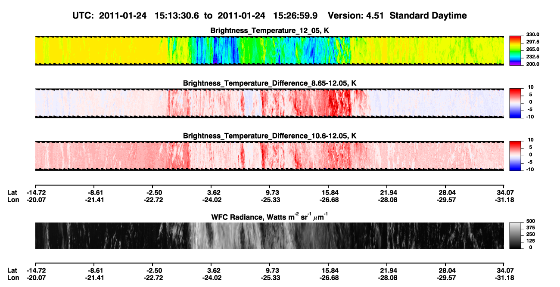This screenshot has height=287, width=560.
Task: Click the "500" label on the WFC colorbar
Action: pos(531,221)
